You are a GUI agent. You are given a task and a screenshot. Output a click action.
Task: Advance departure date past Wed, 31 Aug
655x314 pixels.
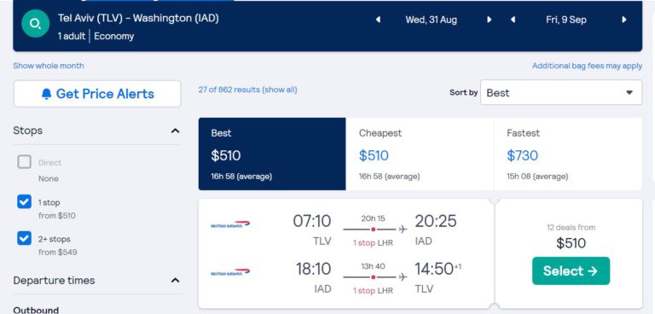point(490,20)
